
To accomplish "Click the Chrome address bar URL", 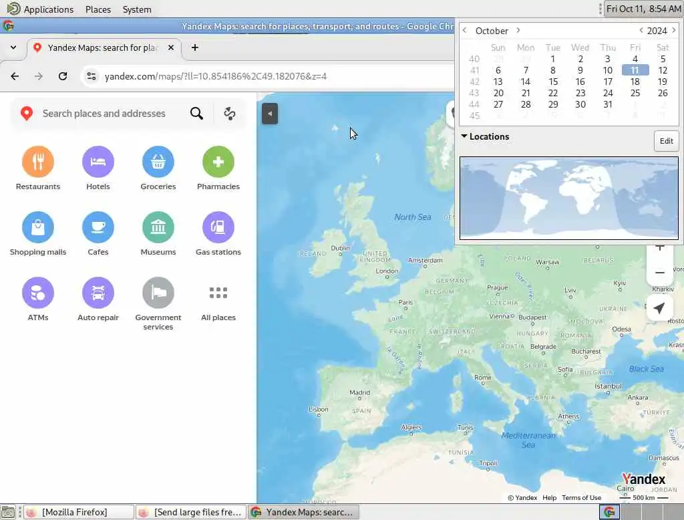I will (x=216, y=76).
